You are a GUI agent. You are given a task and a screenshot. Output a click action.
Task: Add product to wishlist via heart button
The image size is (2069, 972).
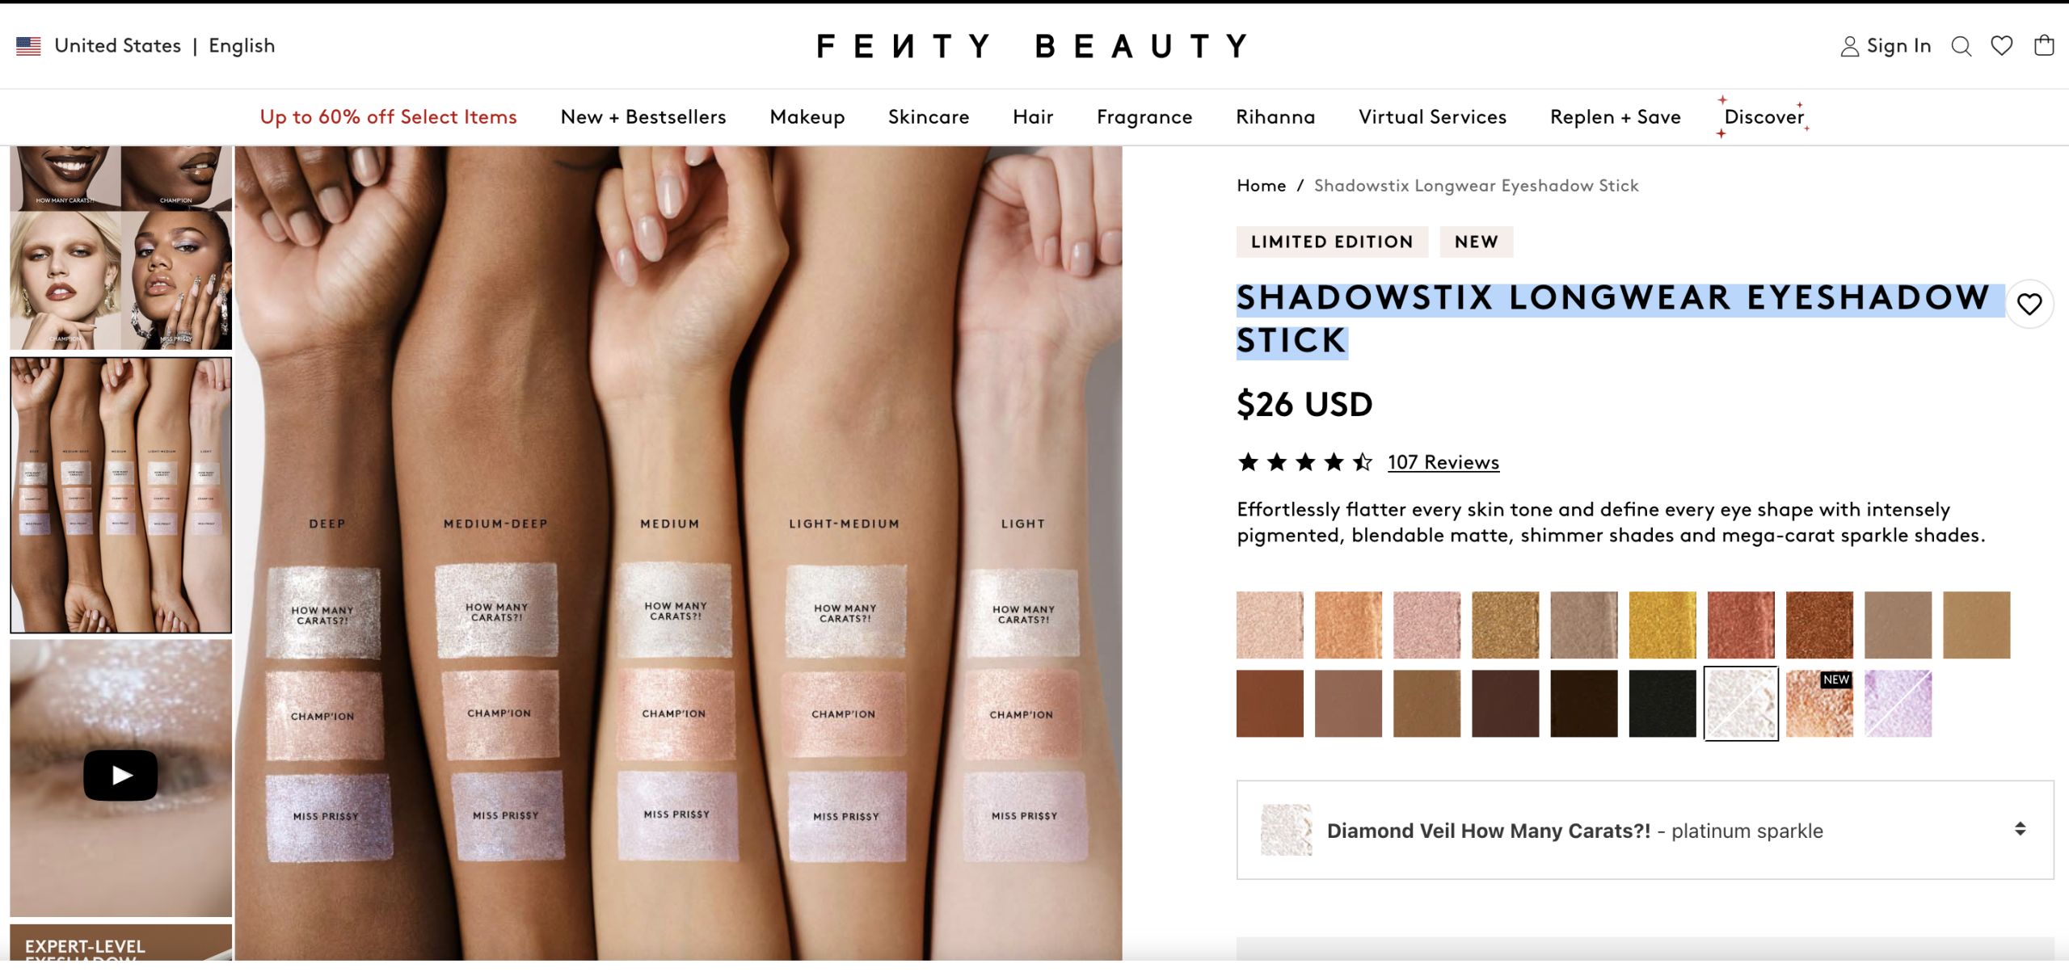[2029, 304]
